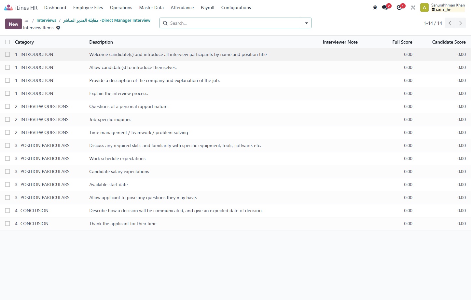The width and height of the screenshot is (471, 300).
Task: Check the 'Allow candidate(s) to introduce' row checkbox
Action: [7, 67]
